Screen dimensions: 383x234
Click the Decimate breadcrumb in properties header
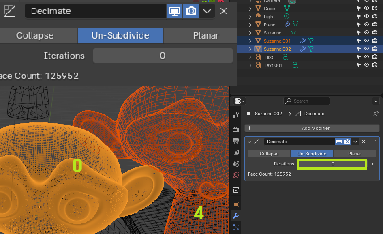point(310,114)
